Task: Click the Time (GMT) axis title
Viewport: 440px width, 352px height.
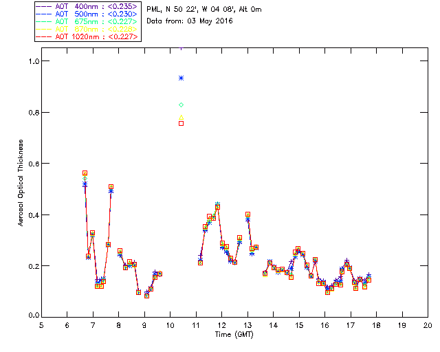Action: [x=234, y=335]
